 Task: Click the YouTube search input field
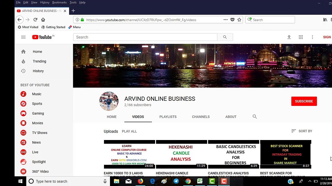click(x=145, y=37)
